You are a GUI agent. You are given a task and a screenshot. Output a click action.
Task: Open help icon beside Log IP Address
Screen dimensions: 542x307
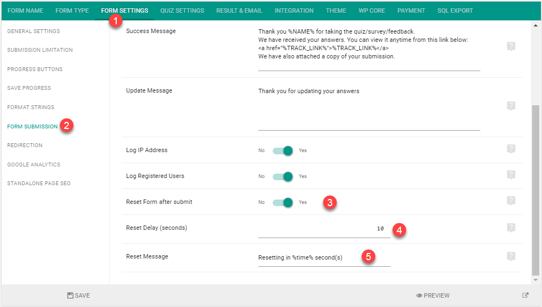[511, 149]
